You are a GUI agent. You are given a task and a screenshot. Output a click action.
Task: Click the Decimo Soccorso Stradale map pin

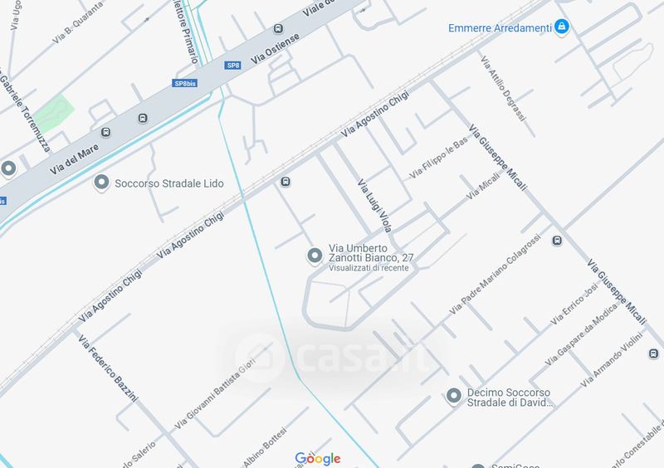(x=453, y=396)
